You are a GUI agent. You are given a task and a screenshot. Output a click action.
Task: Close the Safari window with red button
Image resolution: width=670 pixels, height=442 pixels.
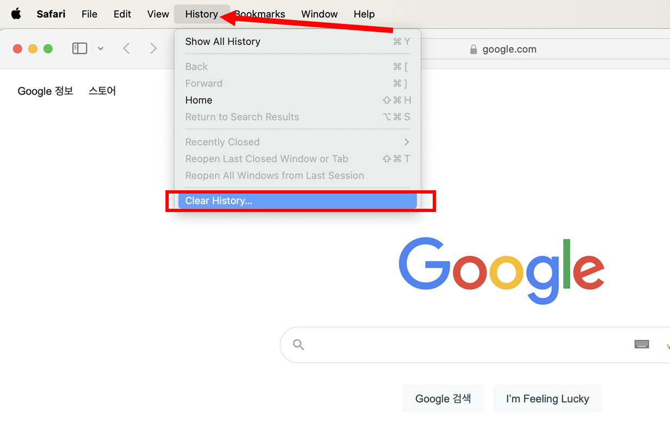[17, 49]
